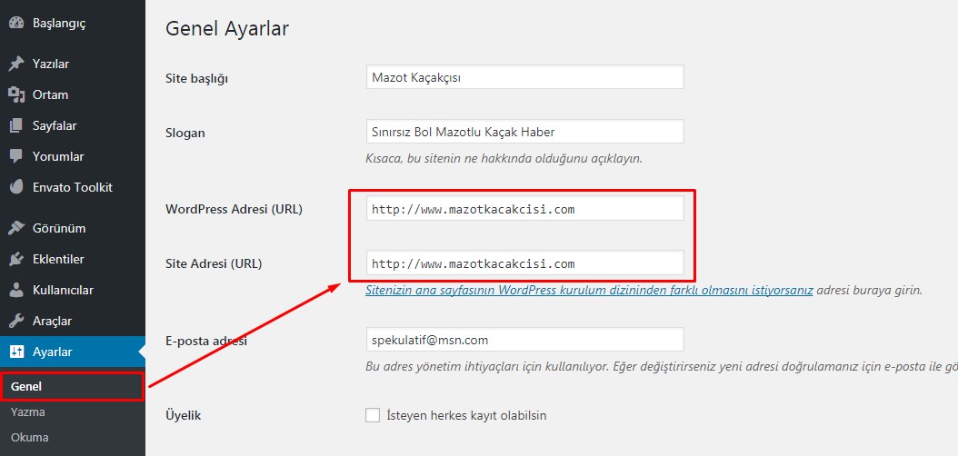Click the Ortam media icon
This screenshot has height=456, width=958.
15,94
